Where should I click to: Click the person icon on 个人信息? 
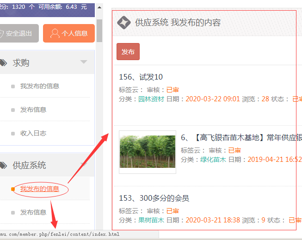tap(55, 33)
